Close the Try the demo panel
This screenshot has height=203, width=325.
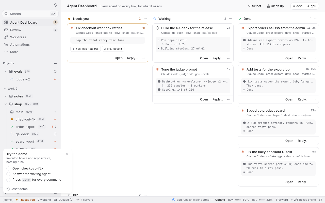[67, 154]
